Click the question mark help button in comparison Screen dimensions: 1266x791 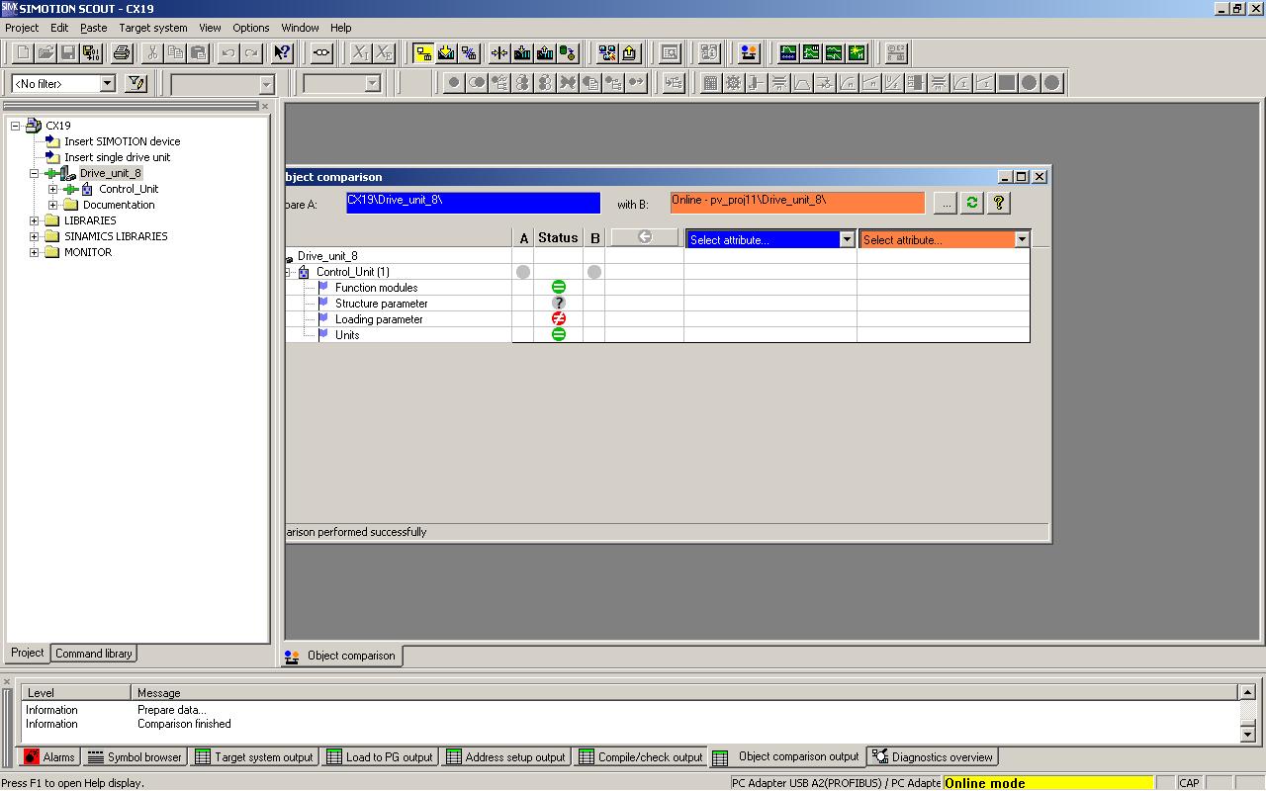[x=999, y=203]
